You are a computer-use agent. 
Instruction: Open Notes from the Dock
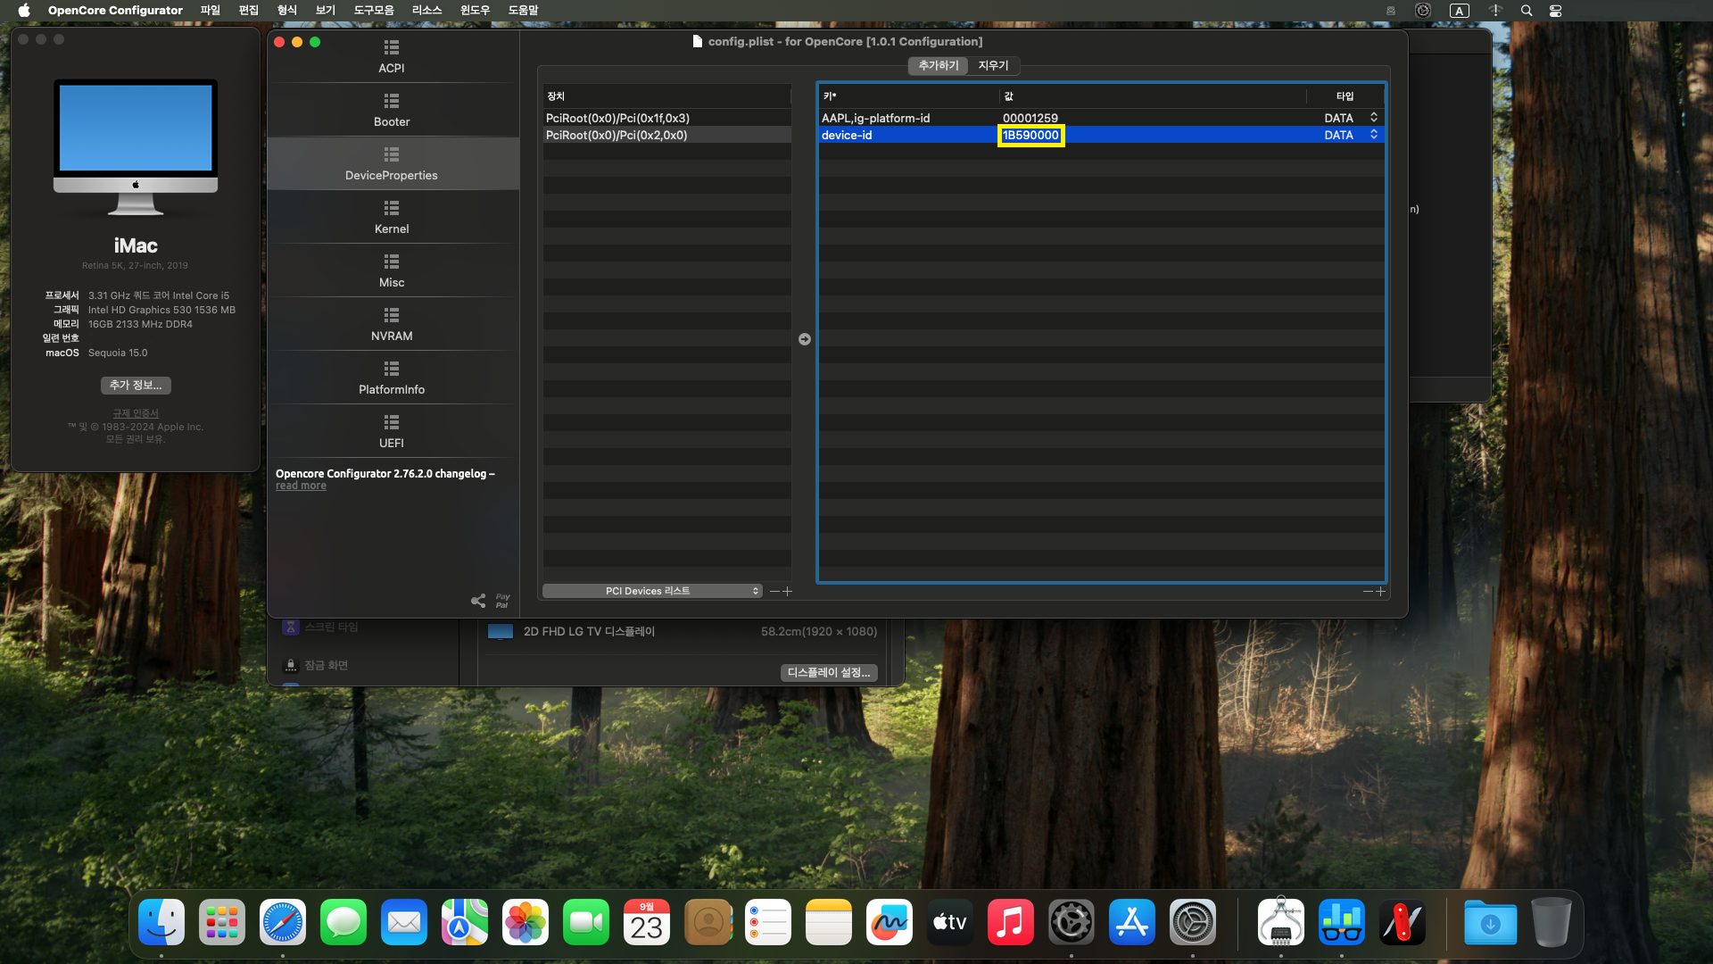pos(829,922)
